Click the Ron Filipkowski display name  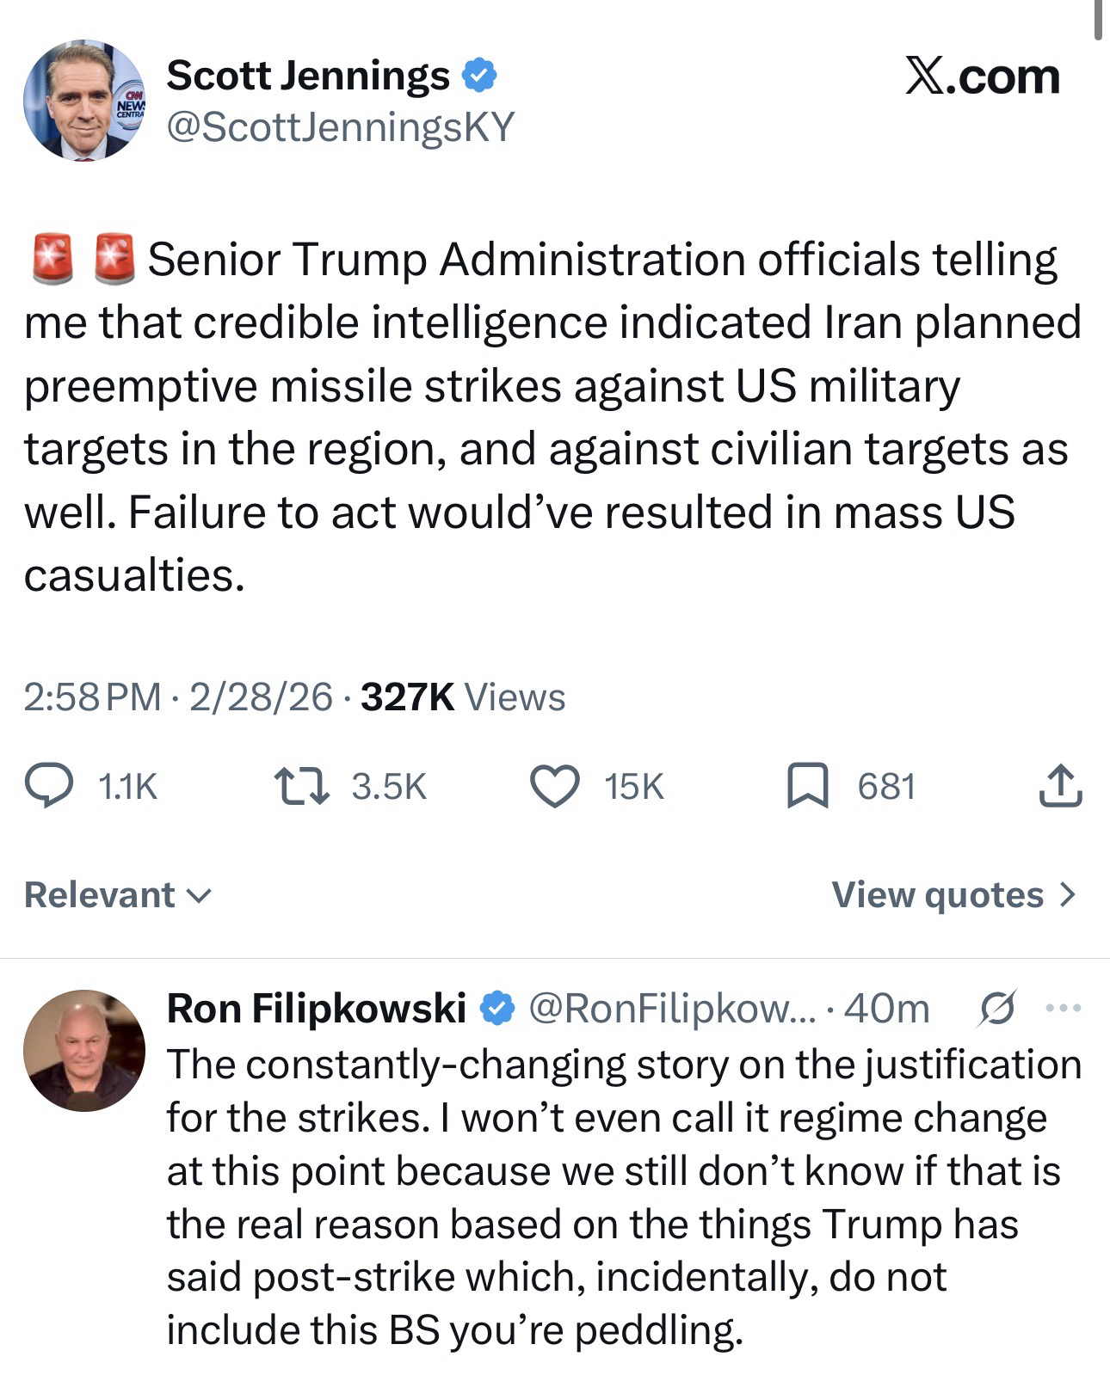(x=316, y=1008)
